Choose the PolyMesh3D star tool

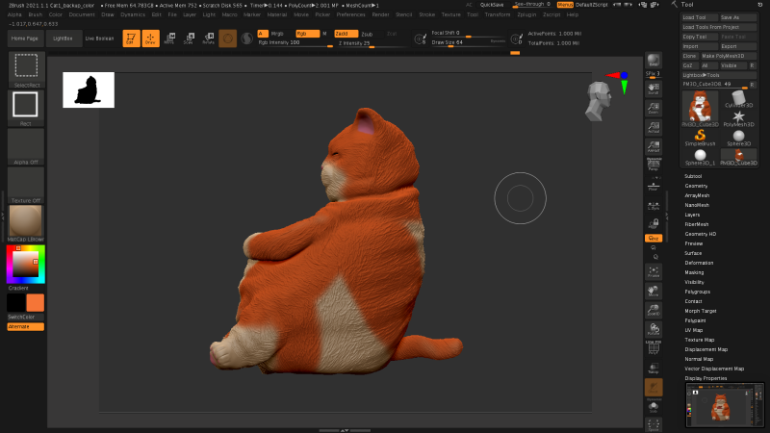pyautogui.click(x=738, y=117)
